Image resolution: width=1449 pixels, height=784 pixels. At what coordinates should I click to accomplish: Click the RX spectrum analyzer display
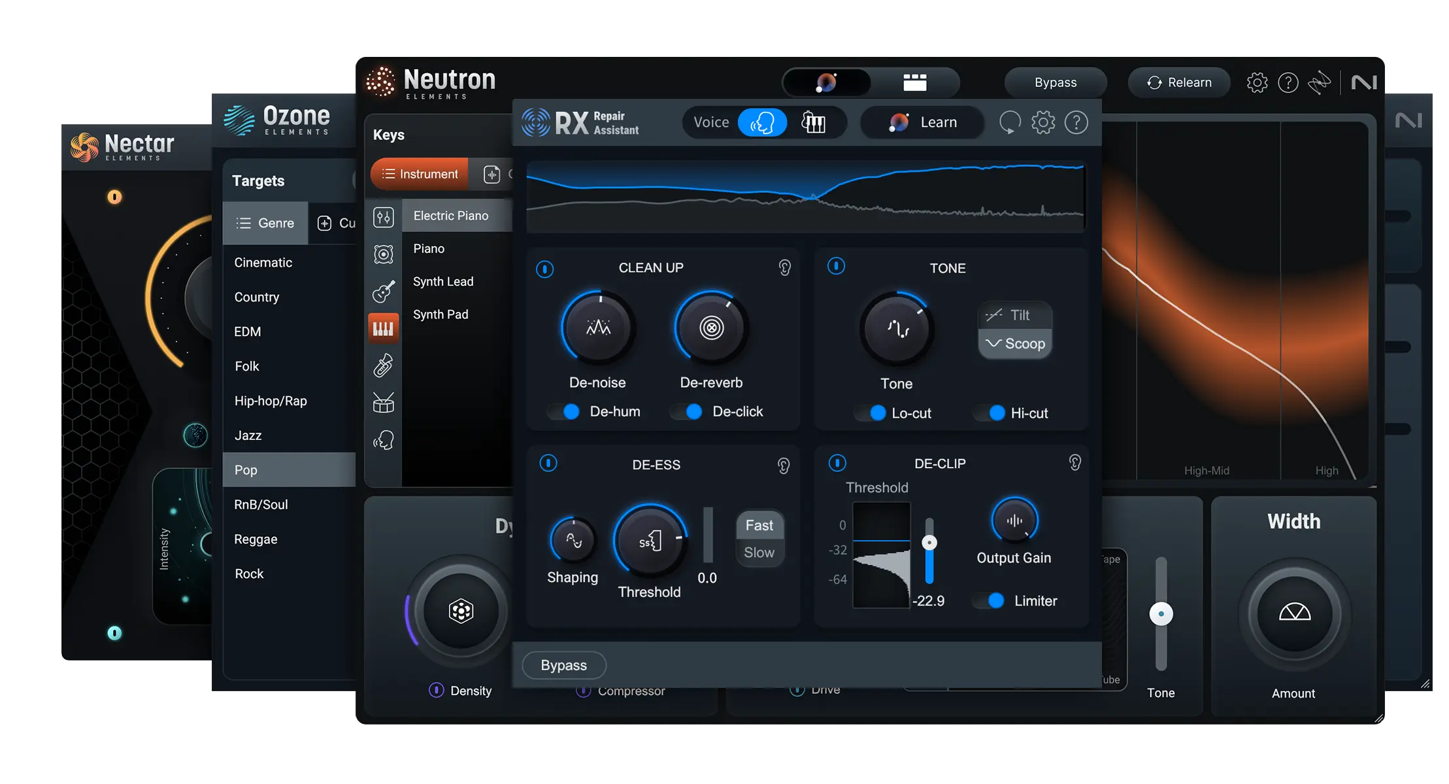tap(806, 196)
